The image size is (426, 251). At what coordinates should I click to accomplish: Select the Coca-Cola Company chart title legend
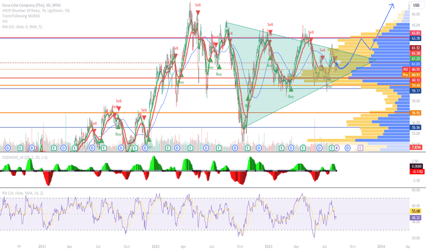click(32, 5)
